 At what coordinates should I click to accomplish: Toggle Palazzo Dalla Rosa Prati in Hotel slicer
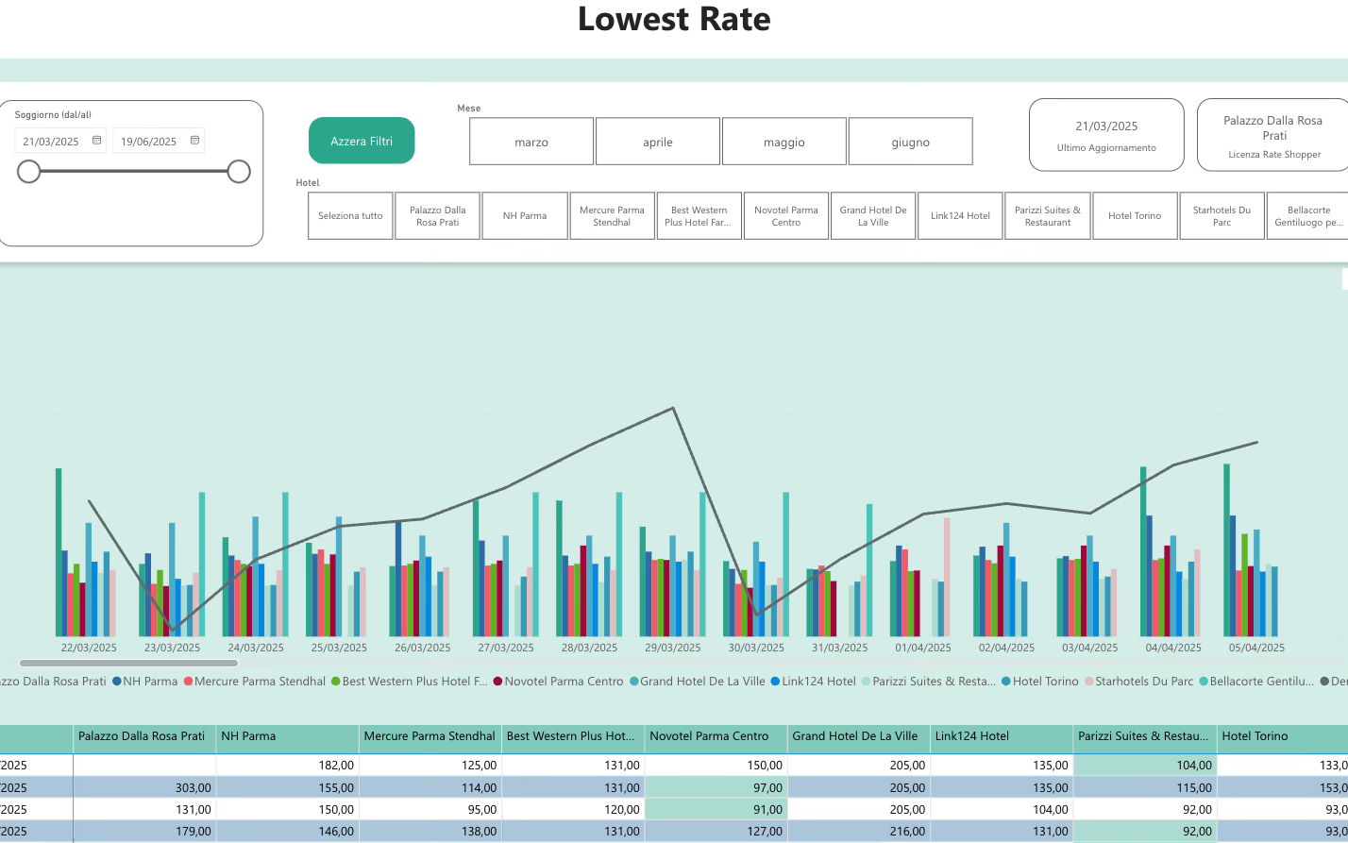(438, 216)
